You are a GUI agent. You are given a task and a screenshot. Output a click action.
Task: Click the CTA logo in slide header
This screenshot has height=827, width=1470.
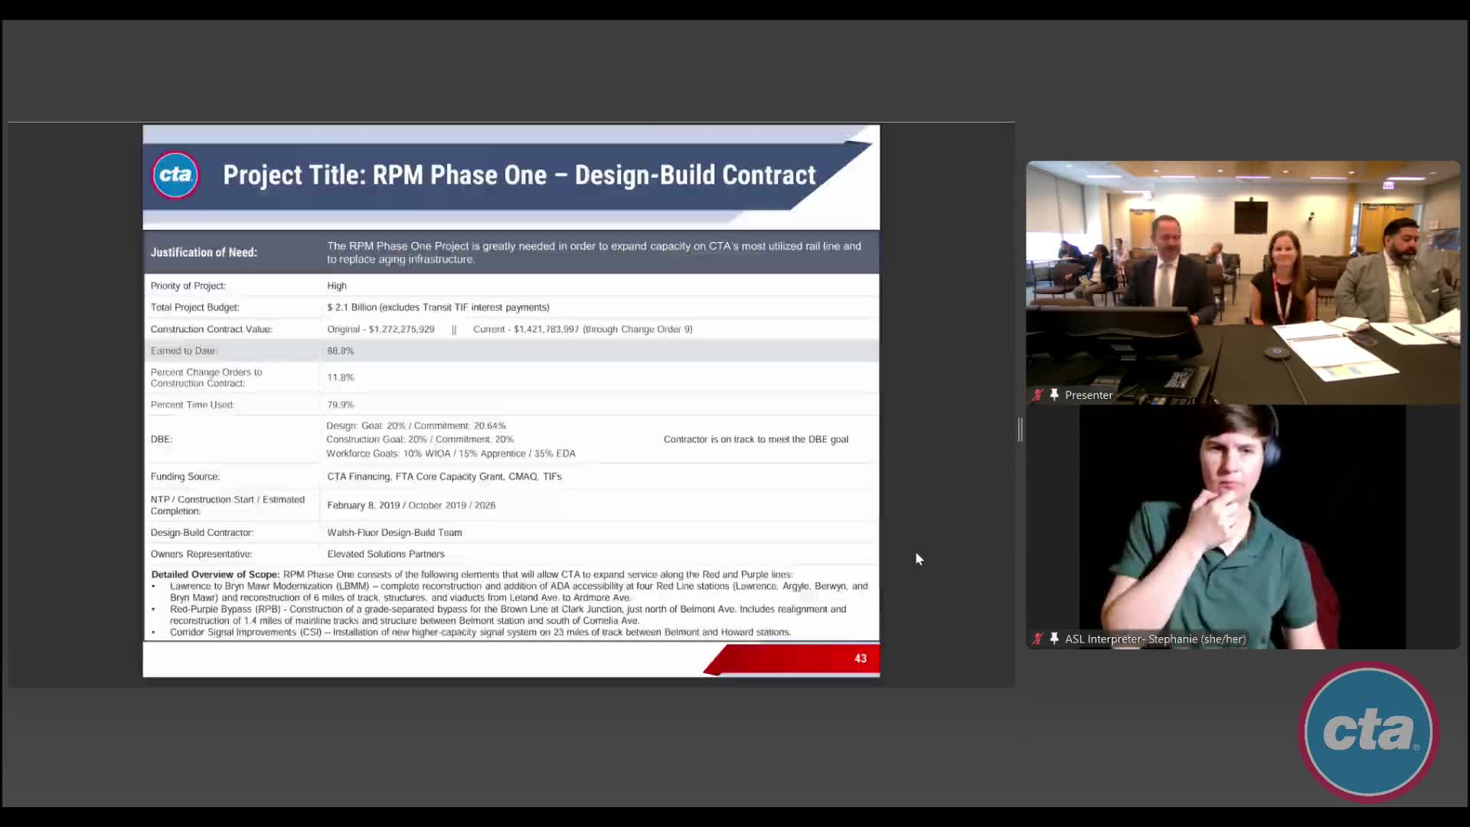point(175,175)
